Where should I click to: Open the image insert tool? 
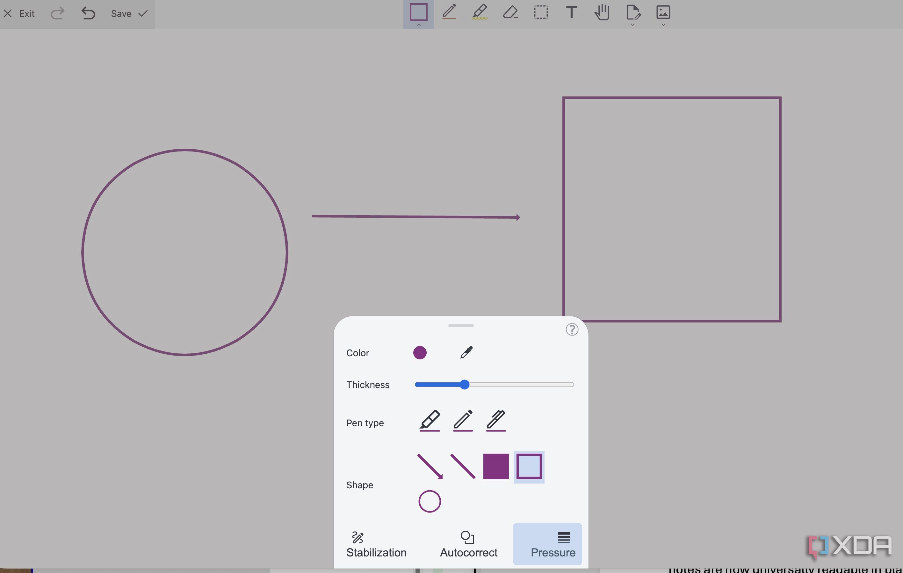click(663, 12)
